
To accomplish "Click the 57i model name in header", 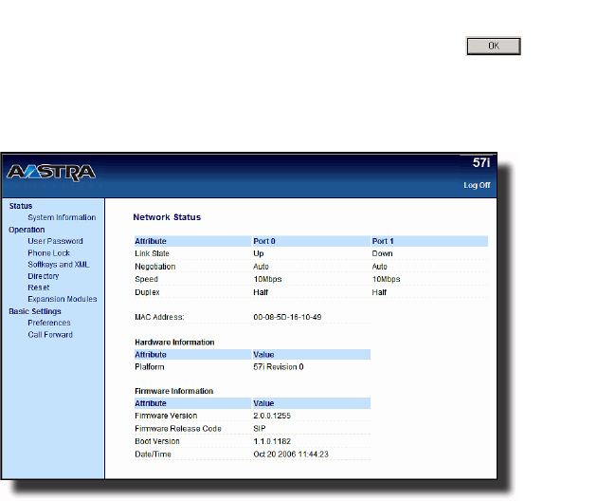I will (x=481, y=162).
